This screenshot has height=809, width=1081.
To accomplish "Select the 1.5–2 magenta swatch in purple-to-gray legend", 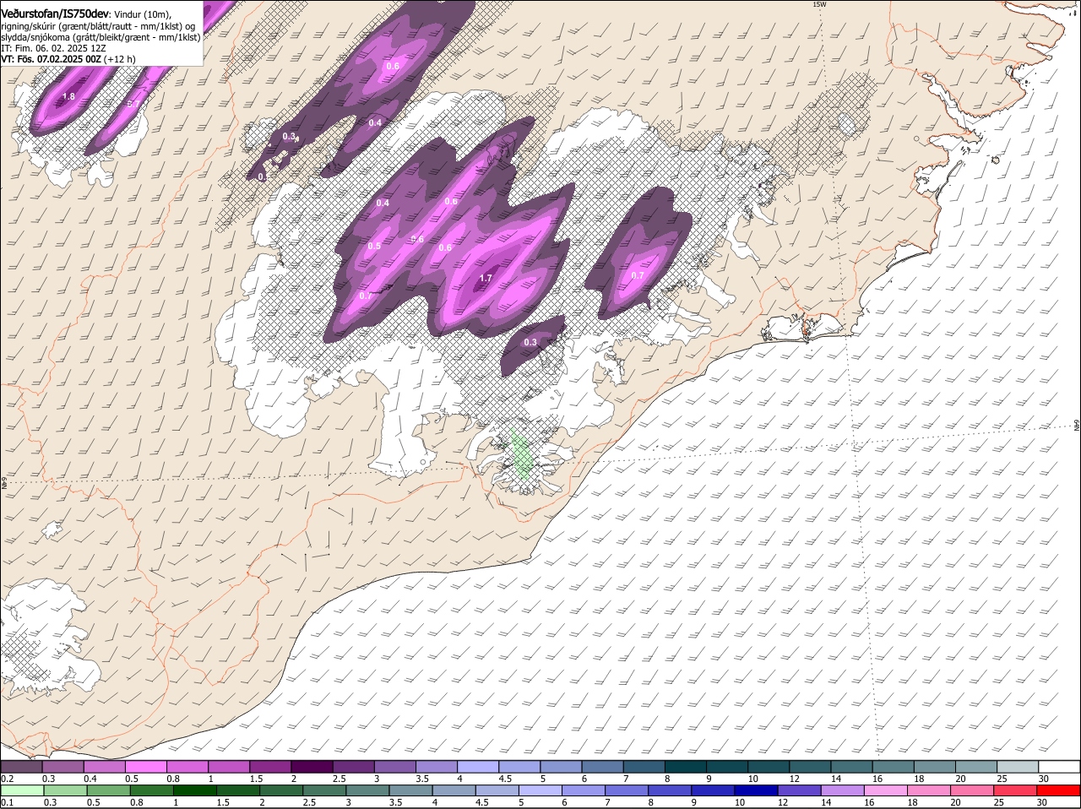I will click(x=270, y=767).
